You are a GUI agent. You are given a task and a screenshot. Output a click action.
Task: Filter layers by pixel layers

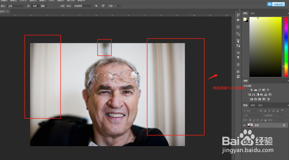pyautogui.click(x=261, y=111)
